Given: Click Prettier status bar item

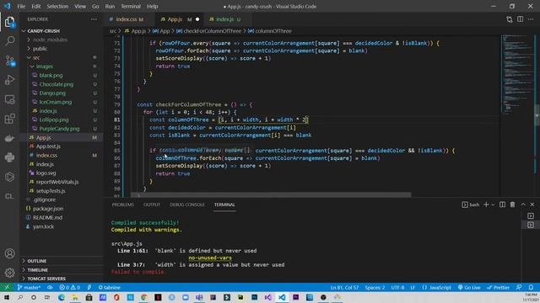Looking at the screenshot, I should click(x=499, y=288).
